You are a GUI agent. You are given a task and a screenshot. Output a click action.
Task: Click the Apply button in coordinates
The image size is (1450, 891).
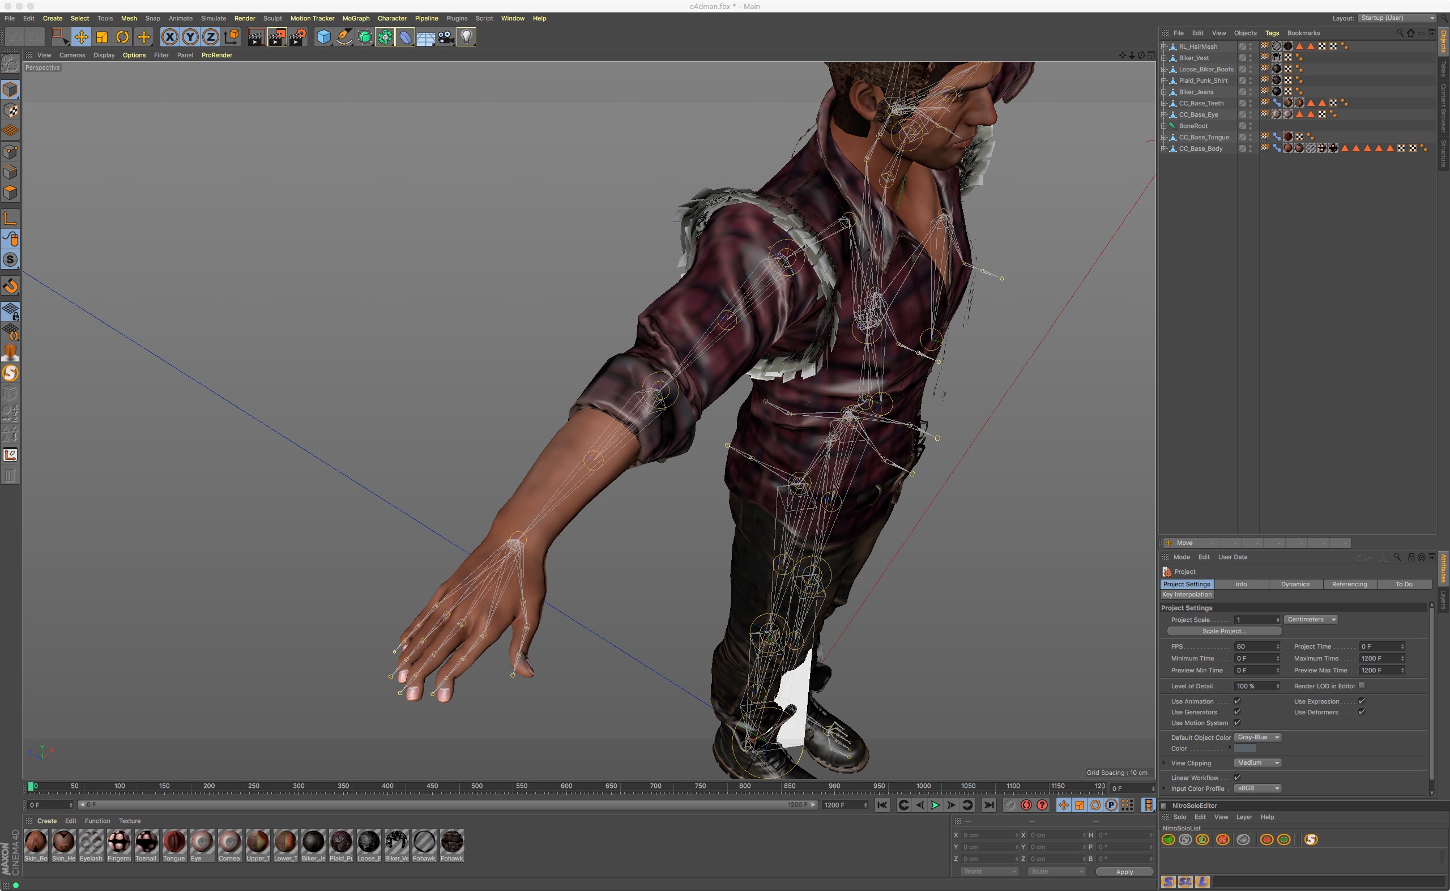(1124, 872)
